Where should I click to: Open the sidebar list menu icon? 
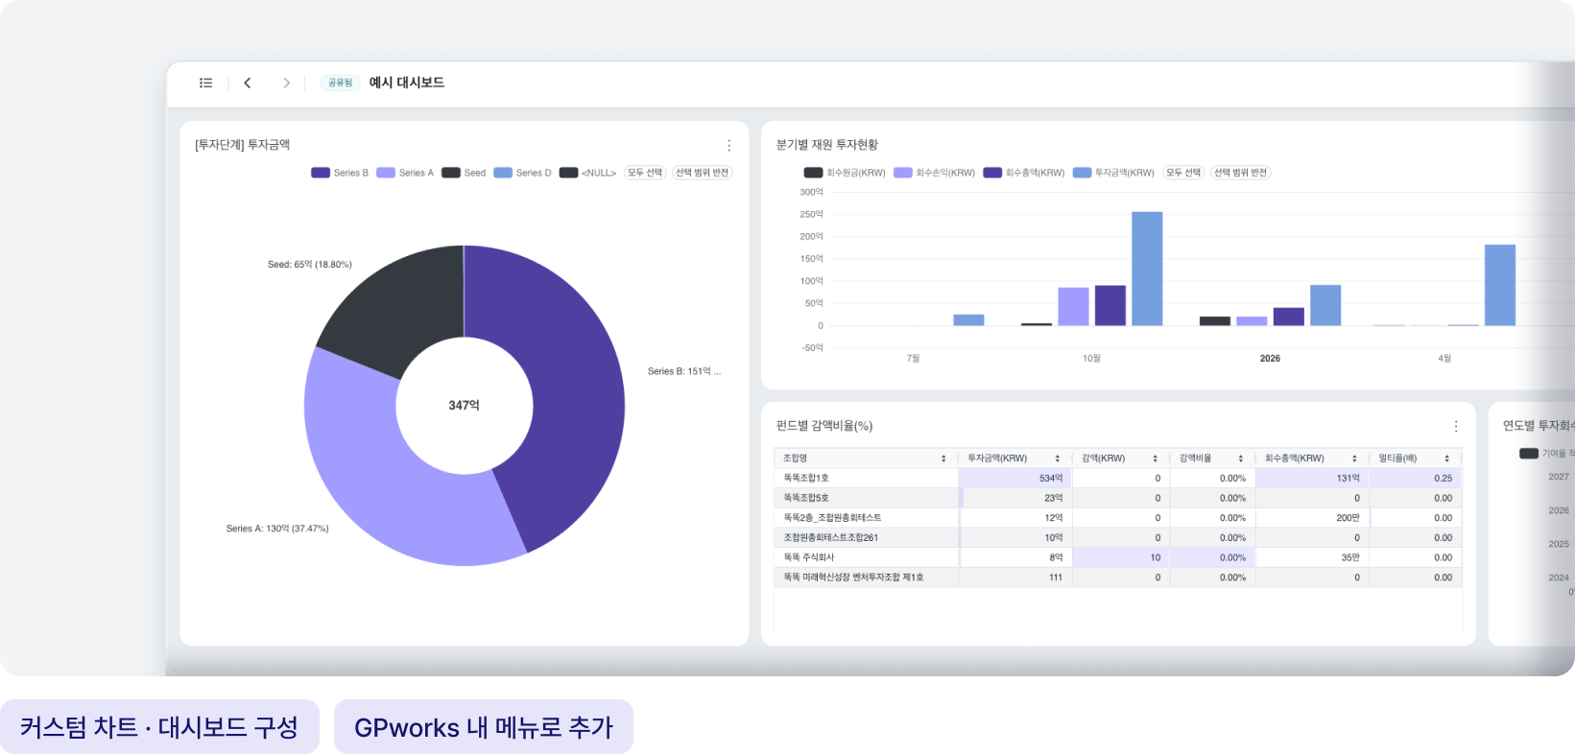click(205, 82)
